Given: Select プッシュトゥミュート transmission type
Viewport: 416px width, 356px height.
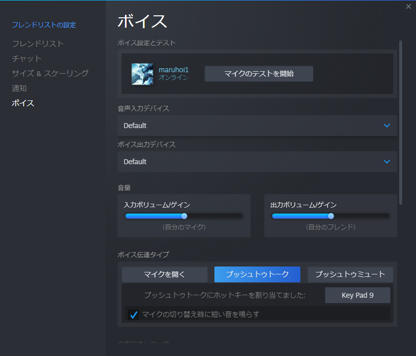Looking at the screenshot, I should click(x=350, y=274).
